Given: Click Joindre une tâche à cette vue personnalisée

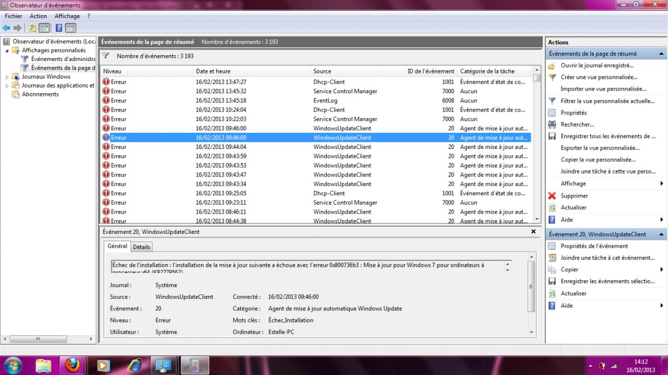Looking at the screenshot, I should pos(608,172).
